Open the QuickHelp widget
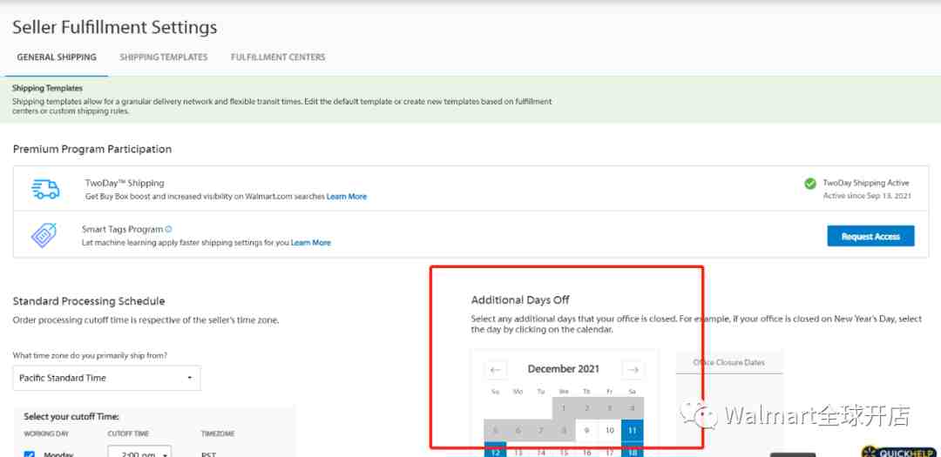The width and height of the screenshot is (941, 457). pos(900,452)
